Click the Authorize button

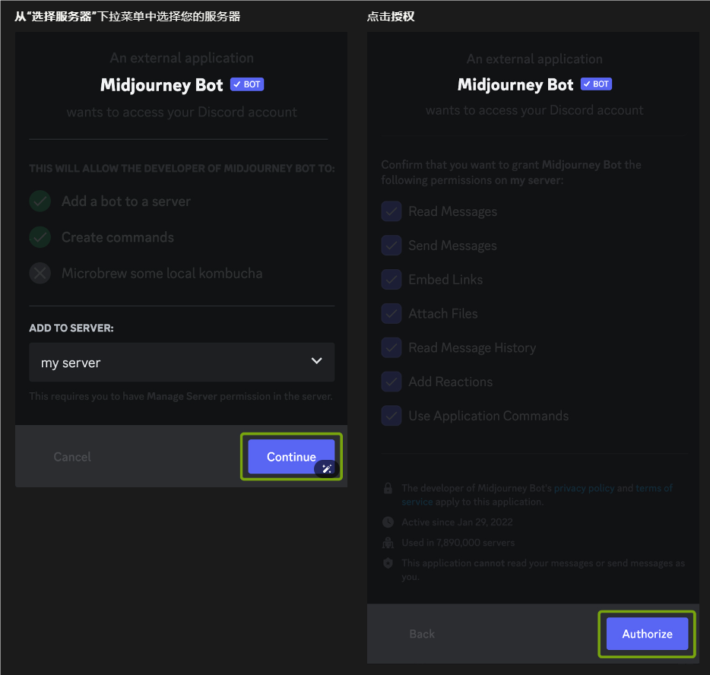(647, 634)
